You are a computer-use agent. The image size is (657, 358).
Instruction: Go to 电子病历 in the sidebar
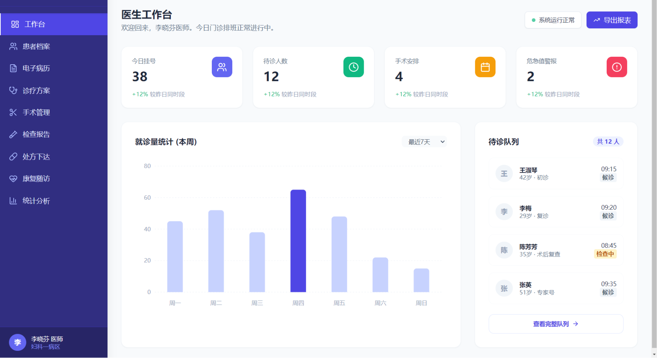point(36,68)
